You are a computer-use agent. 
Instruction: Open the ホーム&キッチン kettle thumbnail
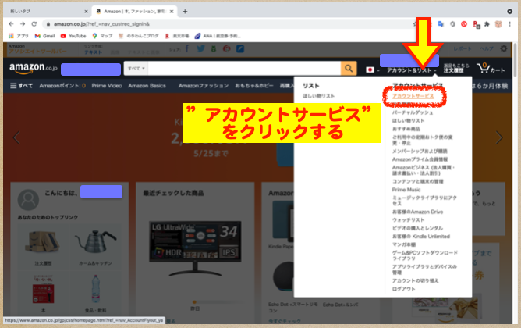pos(95,241)
